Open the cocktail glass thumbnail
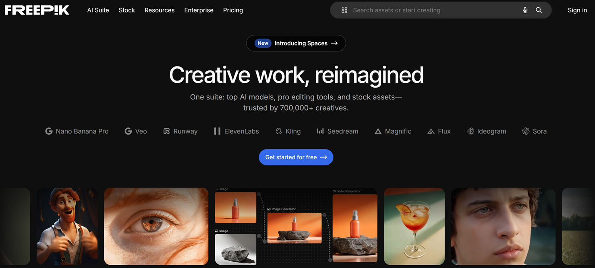Image resolution: width=595 pixels, height=268 pixels. tap(414, 226)
